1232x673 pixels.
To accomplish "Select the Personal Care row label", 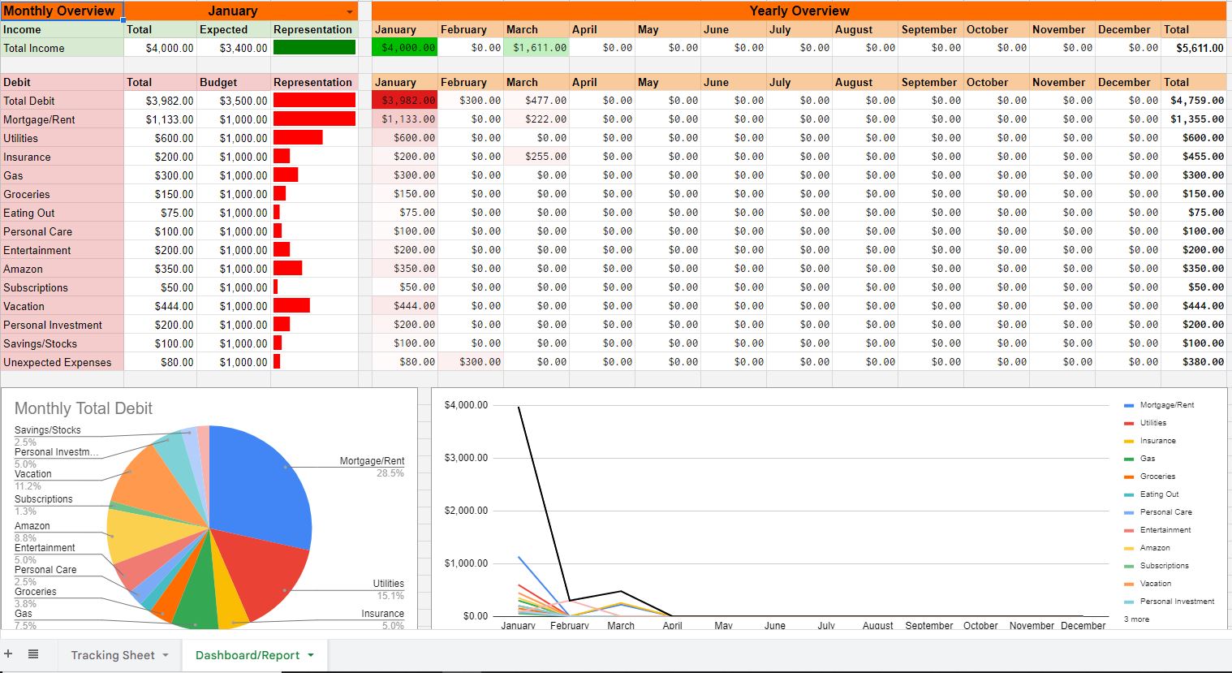I will (x=62, y=231).
